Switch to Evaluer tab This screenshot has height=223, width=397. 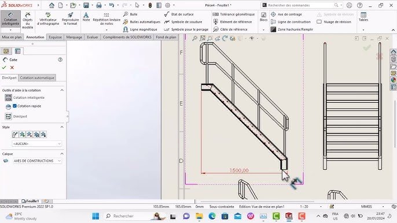93,37
